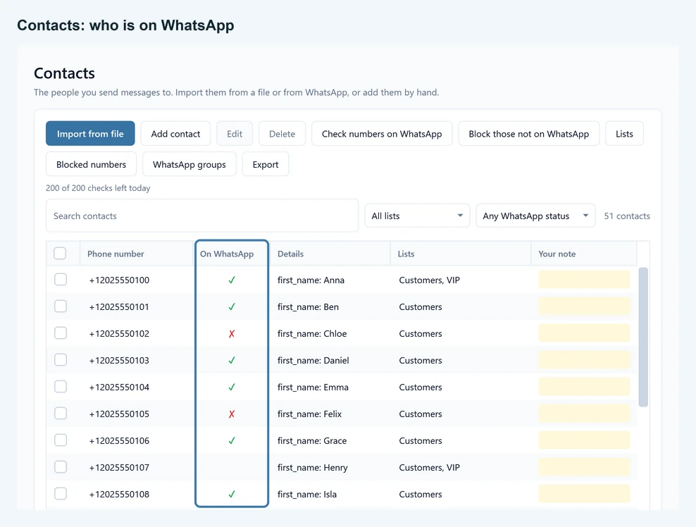The width and height of the screenshot is (696, 527).
Task: Click 'first_name: Chloe' details cell
Action: point(312,333)
